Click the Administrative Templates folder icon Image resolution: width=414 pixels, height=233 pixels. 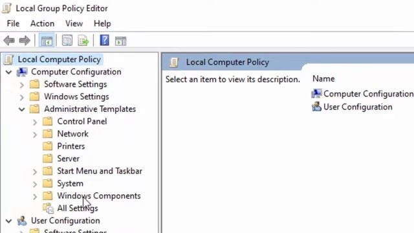point(34,109)
